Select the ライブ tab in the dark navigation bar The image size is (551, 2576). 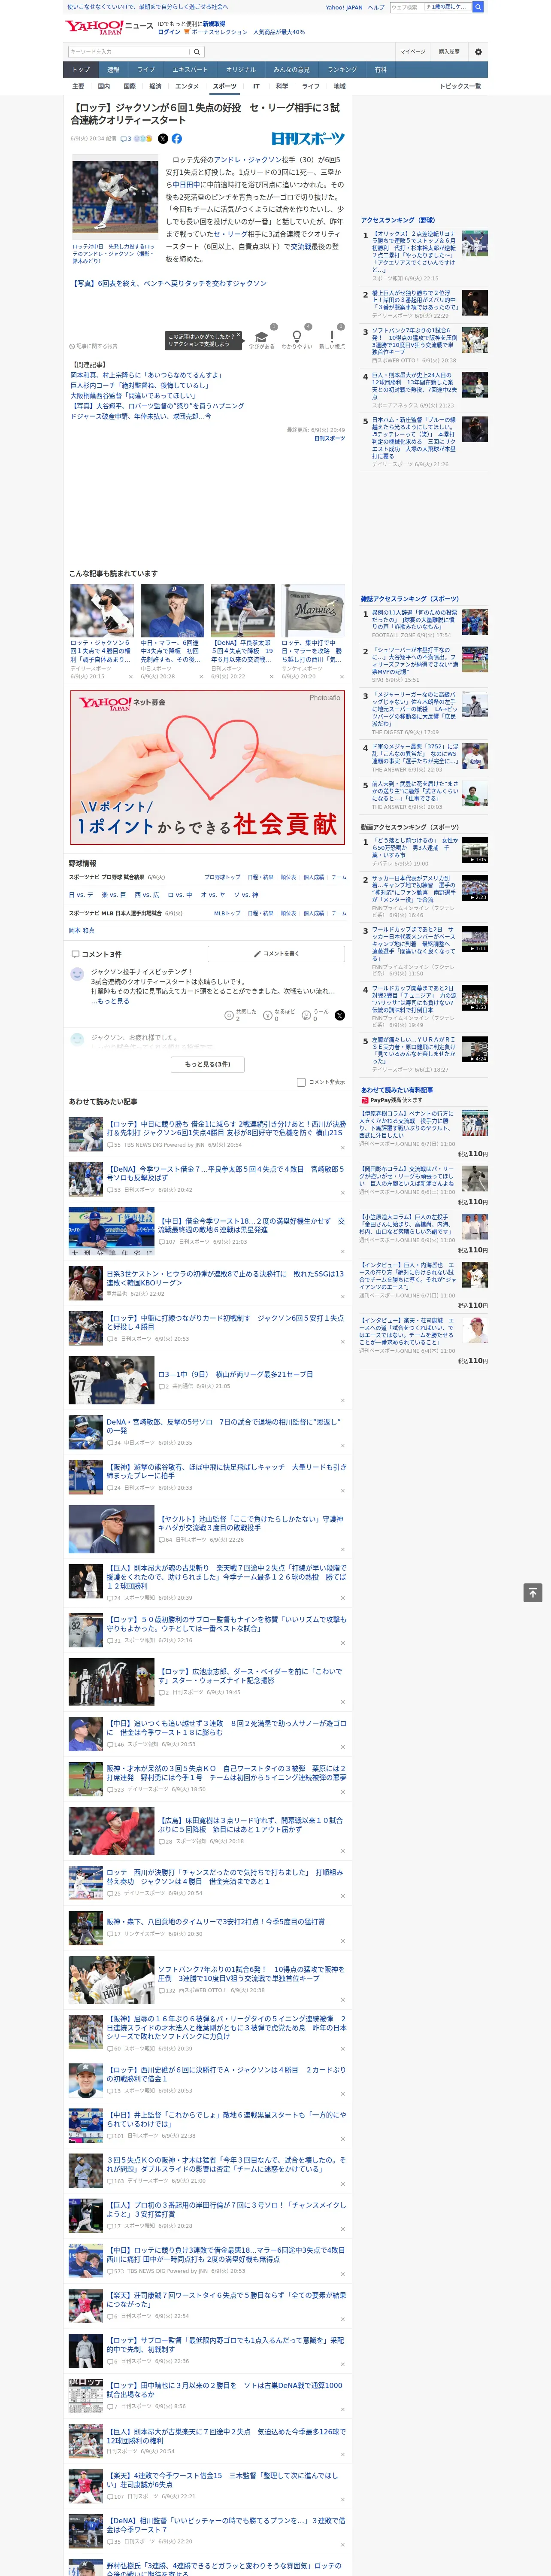pos(146,70)
